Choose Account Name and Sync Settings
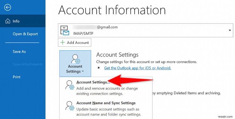The height and width of the screenshot is (119, 235). (x=106, y=108)
